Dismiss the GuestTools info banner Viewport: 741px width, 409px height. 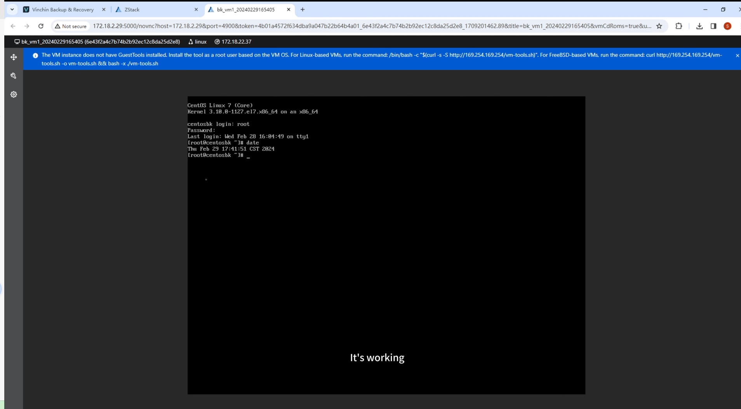(737, 55)
